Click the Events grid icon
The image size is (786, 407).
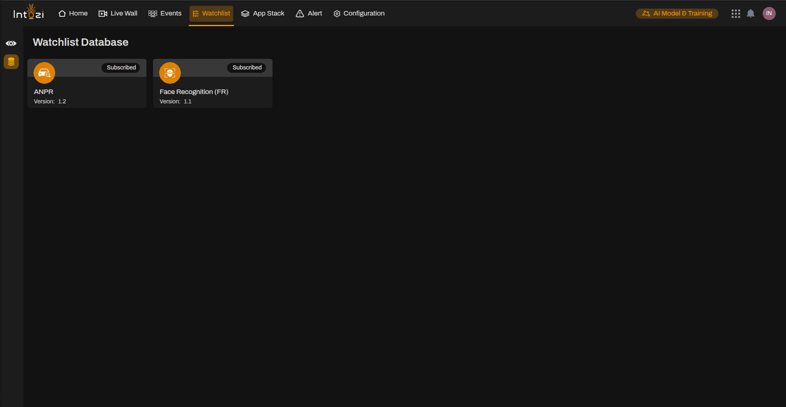tap(153, 13)
